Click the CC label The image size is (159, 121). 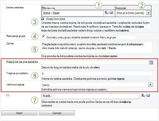[8, 95]
